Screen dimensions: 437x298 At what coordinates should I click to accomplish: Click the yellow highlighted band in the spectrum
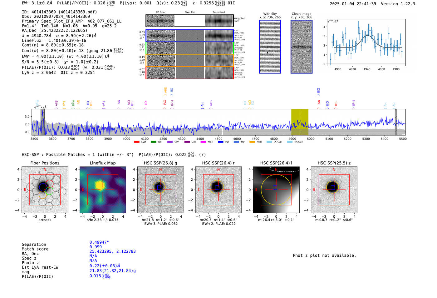tap(300, 122)
